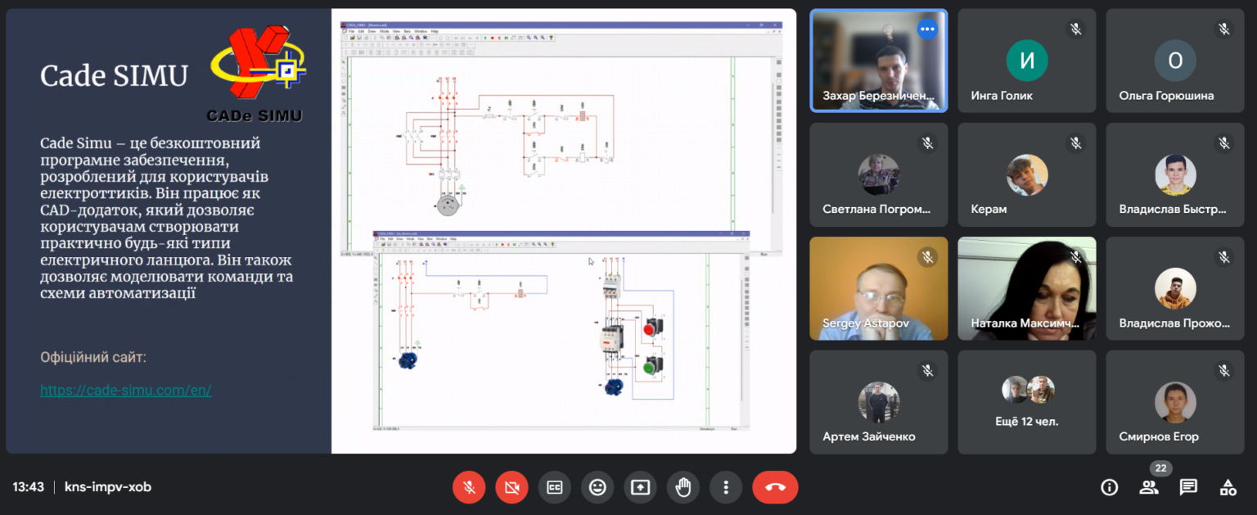This screenshot has width=1257, height=515.
Task: Open the 'Ещё 12 чел.' tile
Action: (1026, 402)
